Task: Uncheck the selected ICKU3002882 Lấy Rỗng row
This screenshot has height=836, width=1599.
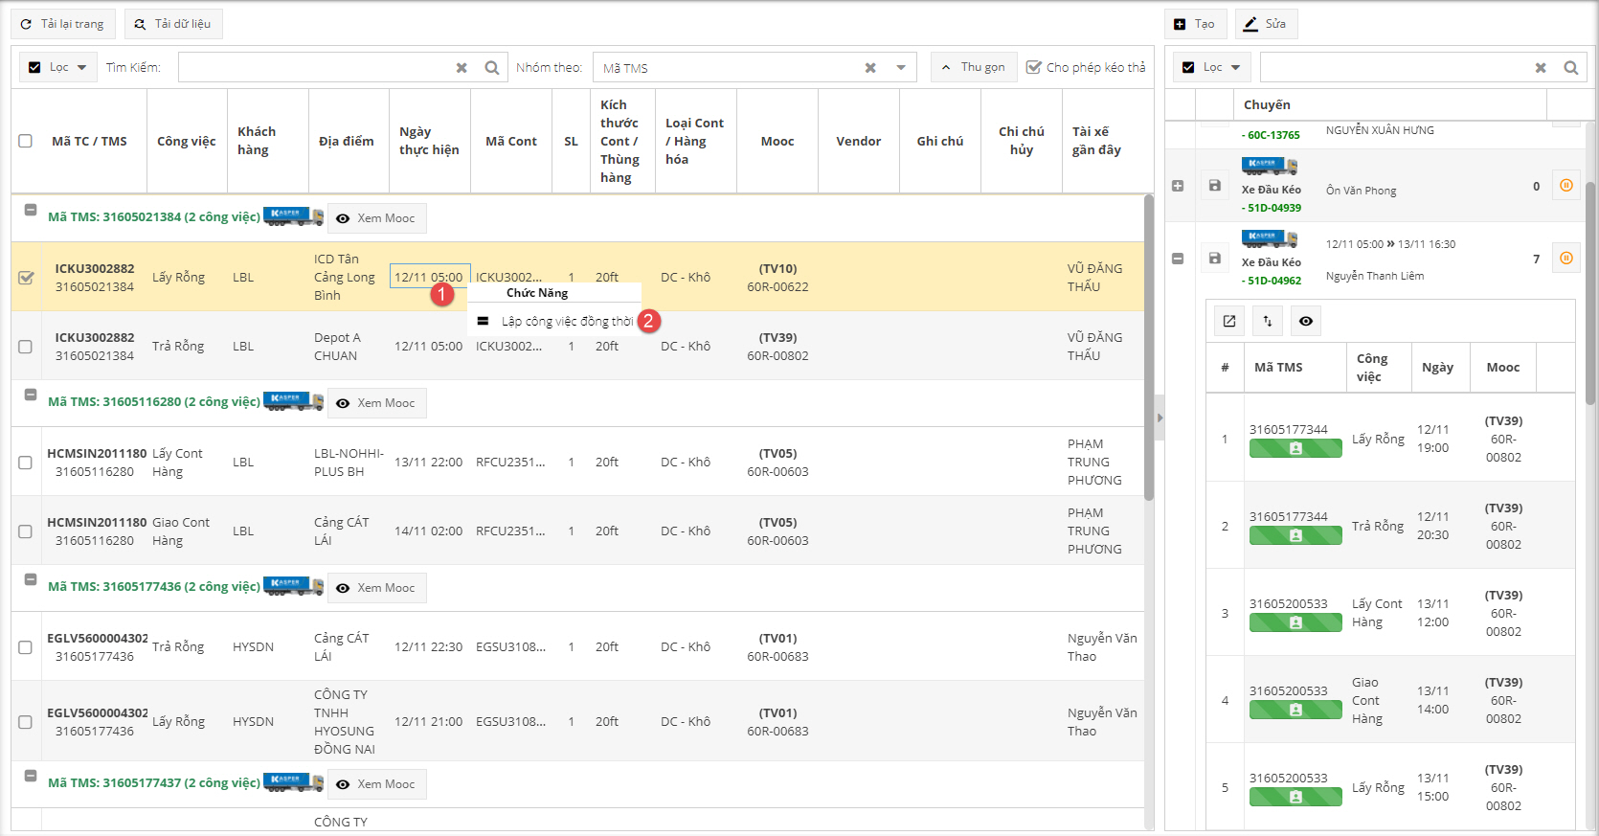Action: tap(26, 278)
